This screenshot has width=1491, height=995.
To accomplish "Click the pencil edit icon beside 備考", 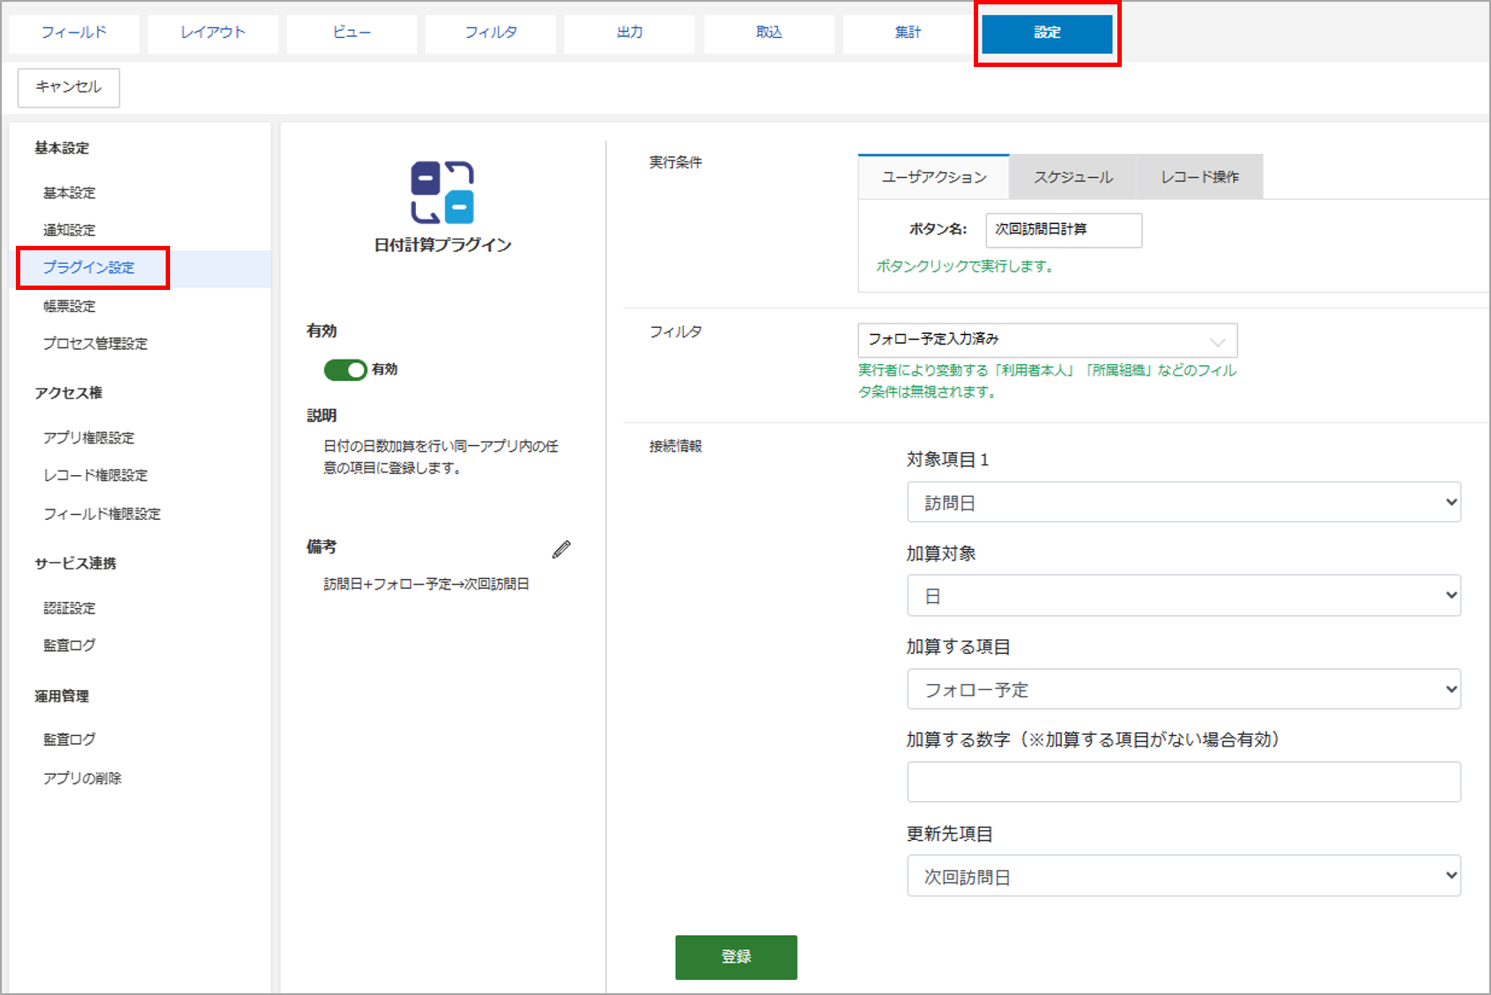I will point(561,549).
